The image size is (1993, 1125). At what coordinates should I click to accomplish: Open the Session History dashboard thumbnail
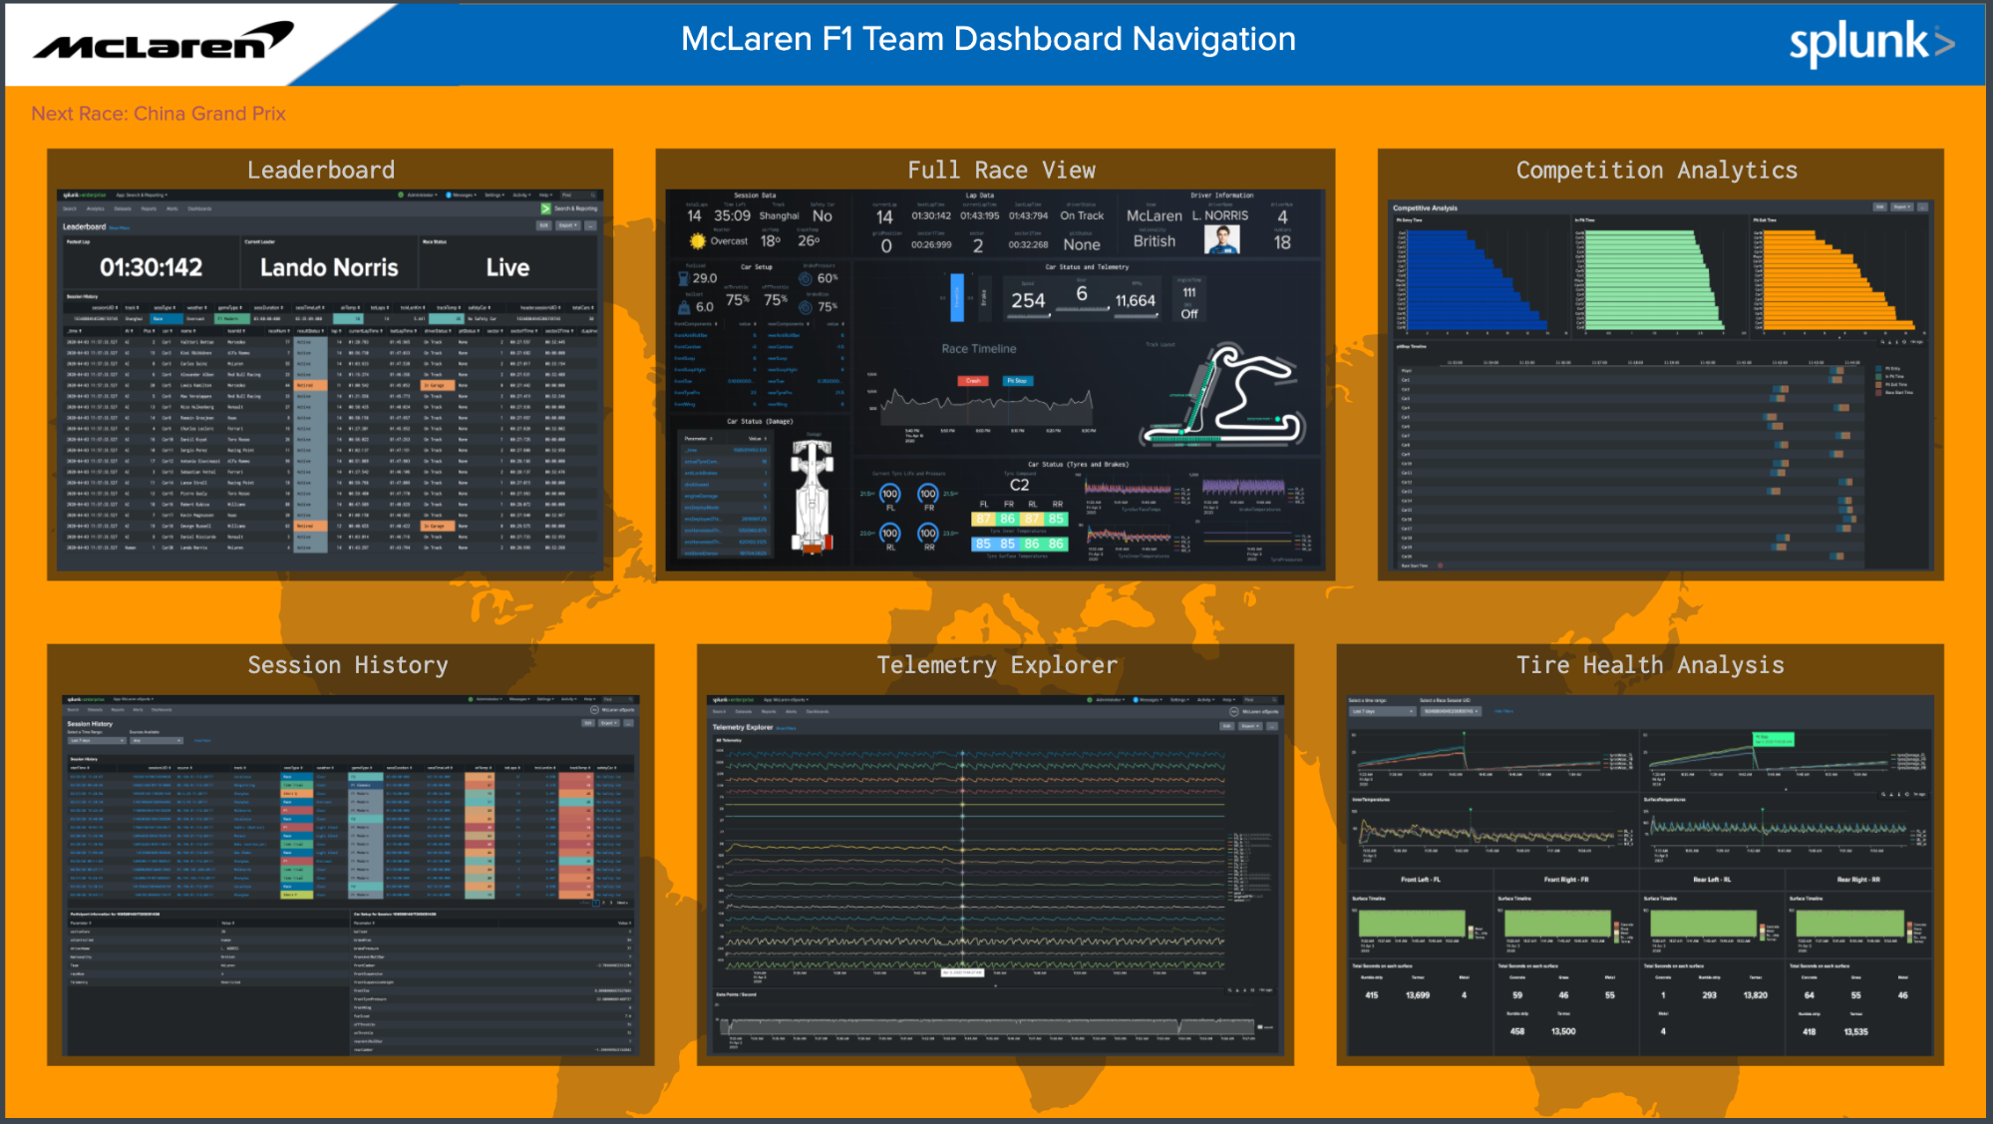[x=350, y=875]
